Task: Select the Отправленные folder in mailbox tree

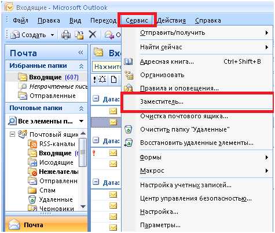Action: click(53, 181)
